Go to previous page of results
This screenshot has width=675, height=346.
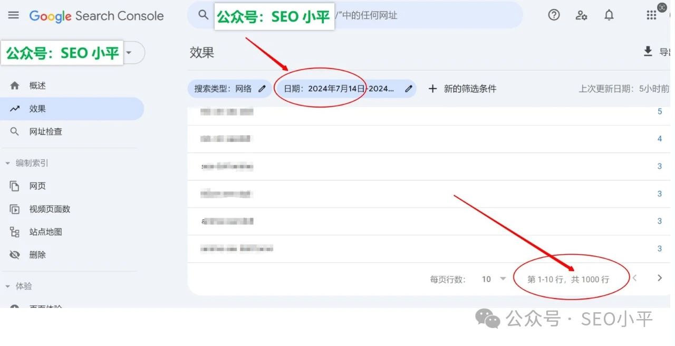[x=634, y=278]
